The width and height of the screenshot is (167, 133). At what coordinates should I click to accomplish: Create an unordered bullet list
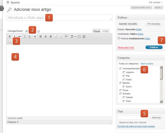(x=25, y=36)
